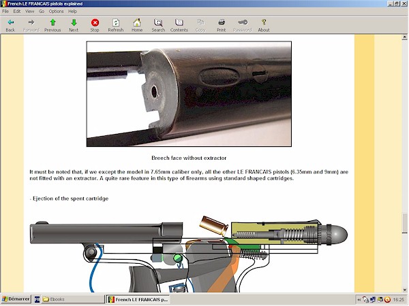Show the Contents listing

(x=179, y=26)
